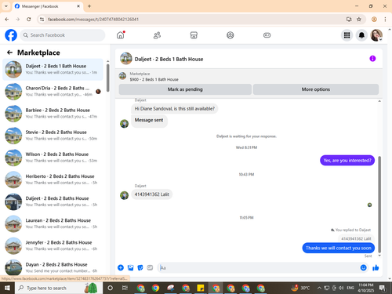The width and height of the screenshot is (392, 294).
Task: Open Daljeet 2 Beds 1 Bath House chat
Action: (x=53, y=69)
